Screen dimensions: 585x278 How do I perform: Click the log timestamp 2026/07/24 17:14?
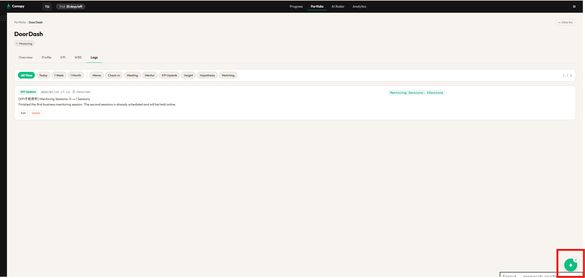pyautogui.click(x=55, y=92)
